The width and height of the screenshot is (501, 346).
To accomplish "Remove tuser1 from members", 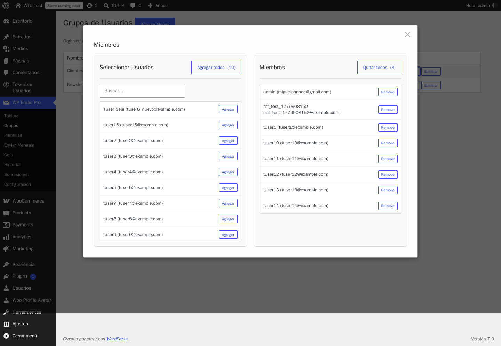I will coord(388,127).
